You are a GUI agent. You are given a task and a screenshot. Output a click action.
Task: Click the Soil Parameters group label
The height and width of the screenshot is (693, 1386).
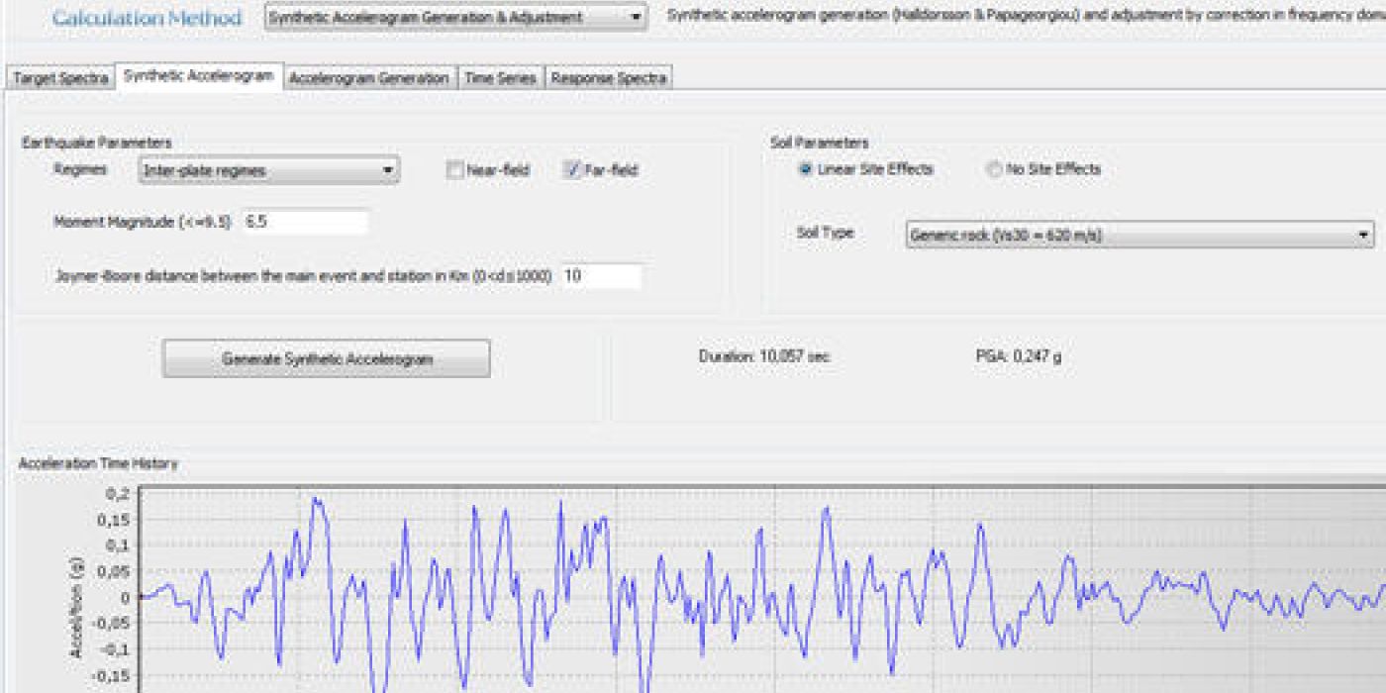pyautogui.click(x=820, y=144)
